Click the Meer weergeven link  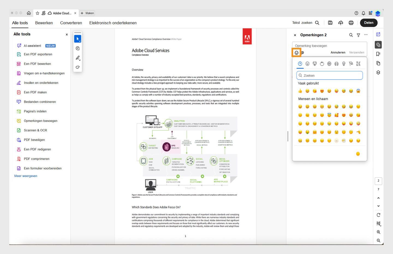point(26,176)
